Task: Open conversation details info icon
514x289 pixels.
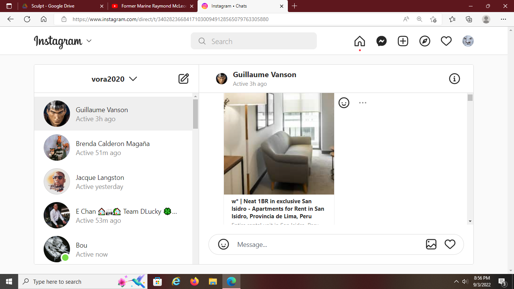Action: coord(455,79)
